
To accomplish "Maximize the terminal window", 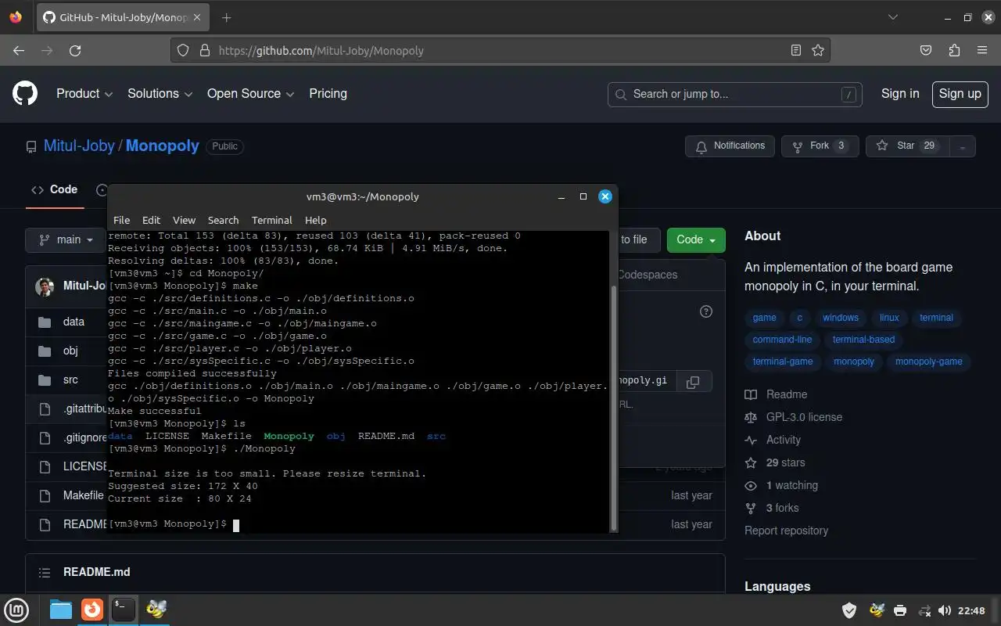I will click(583, 196).
